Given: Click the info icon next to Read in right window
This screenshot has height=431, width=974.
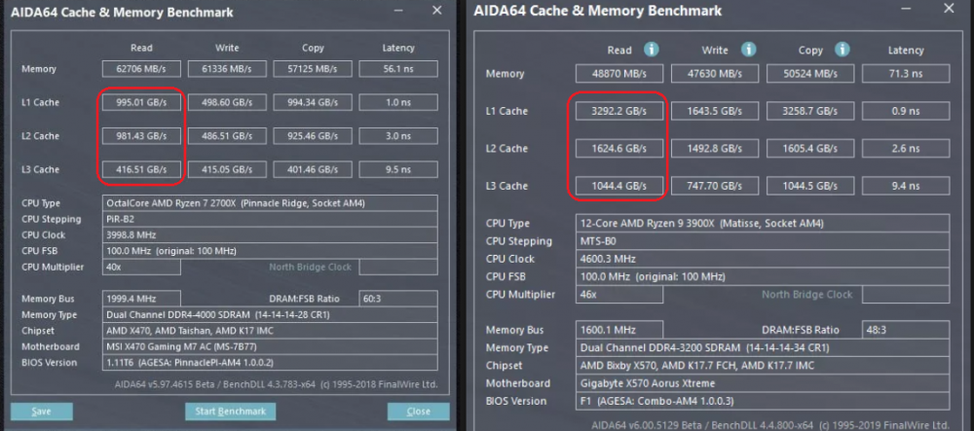Looking at the screenshot, I should click(x=651, y=50).
